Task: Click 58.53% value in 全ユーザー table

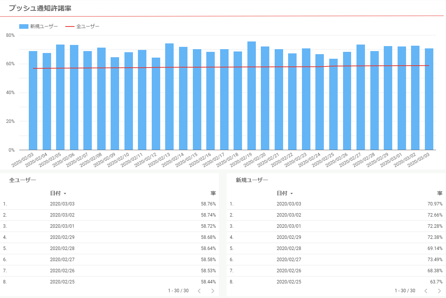Action: coord(209,270)
